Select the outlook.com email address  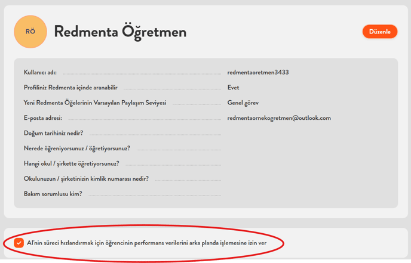pyautogui.click(x=279, y=118)
